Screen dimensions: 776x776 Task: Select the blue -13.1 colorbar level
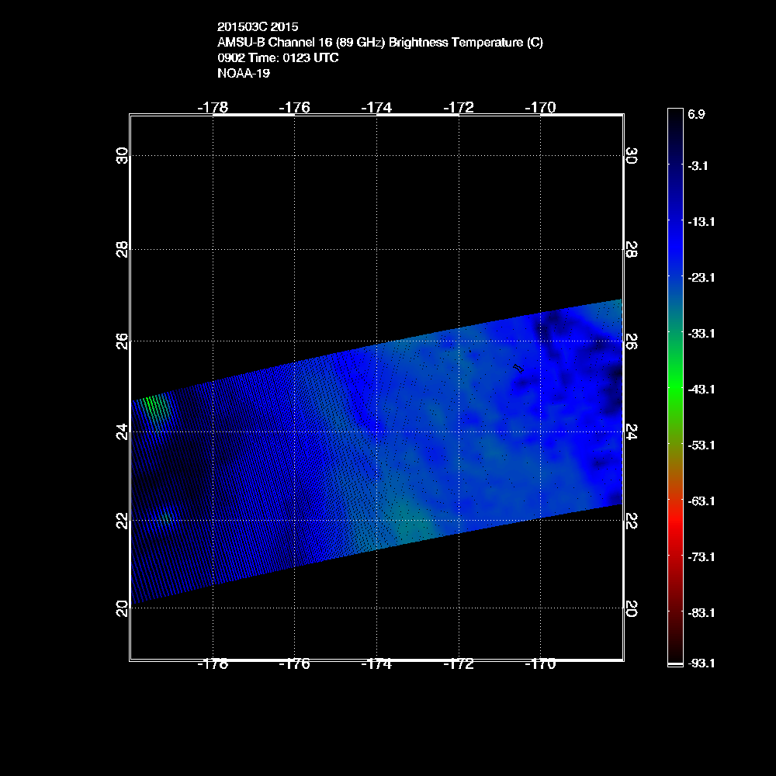click(x=674, y=221)
